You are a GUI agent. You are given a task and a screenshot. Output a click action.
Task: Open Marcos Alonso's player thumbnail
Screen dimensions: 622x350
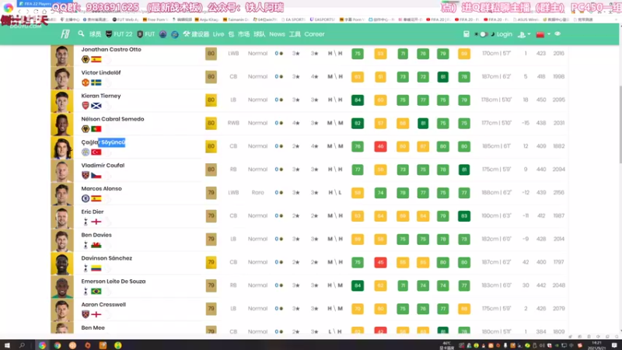[x=62, y=194]
